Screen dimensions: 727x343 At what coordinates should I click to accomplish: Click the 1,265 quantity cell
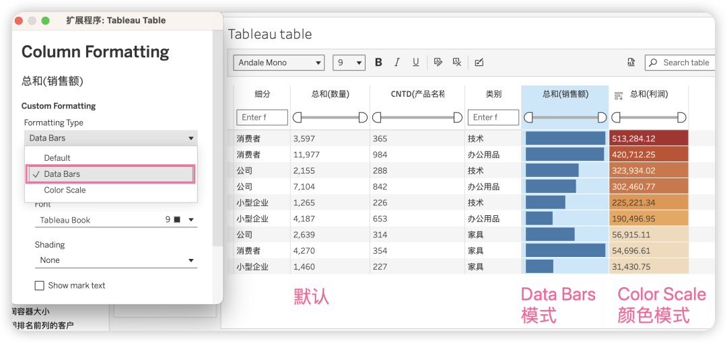click(330, 202)
